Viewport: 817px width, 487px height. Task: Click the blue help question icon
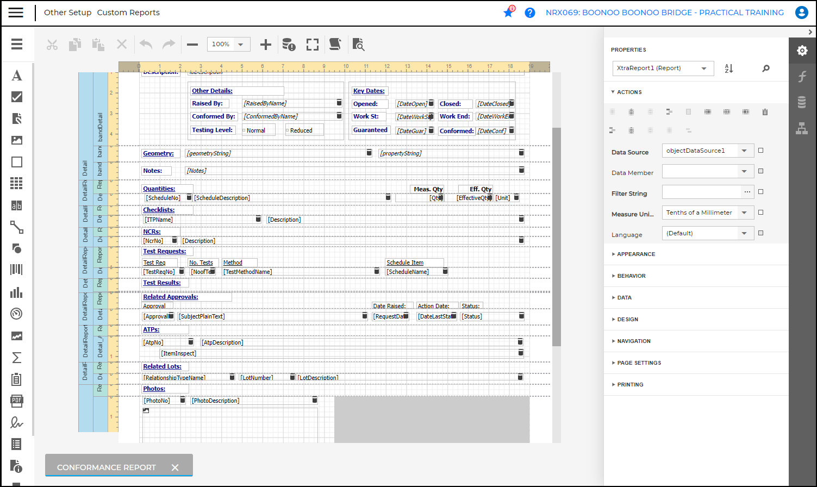[x=530, y=13]
